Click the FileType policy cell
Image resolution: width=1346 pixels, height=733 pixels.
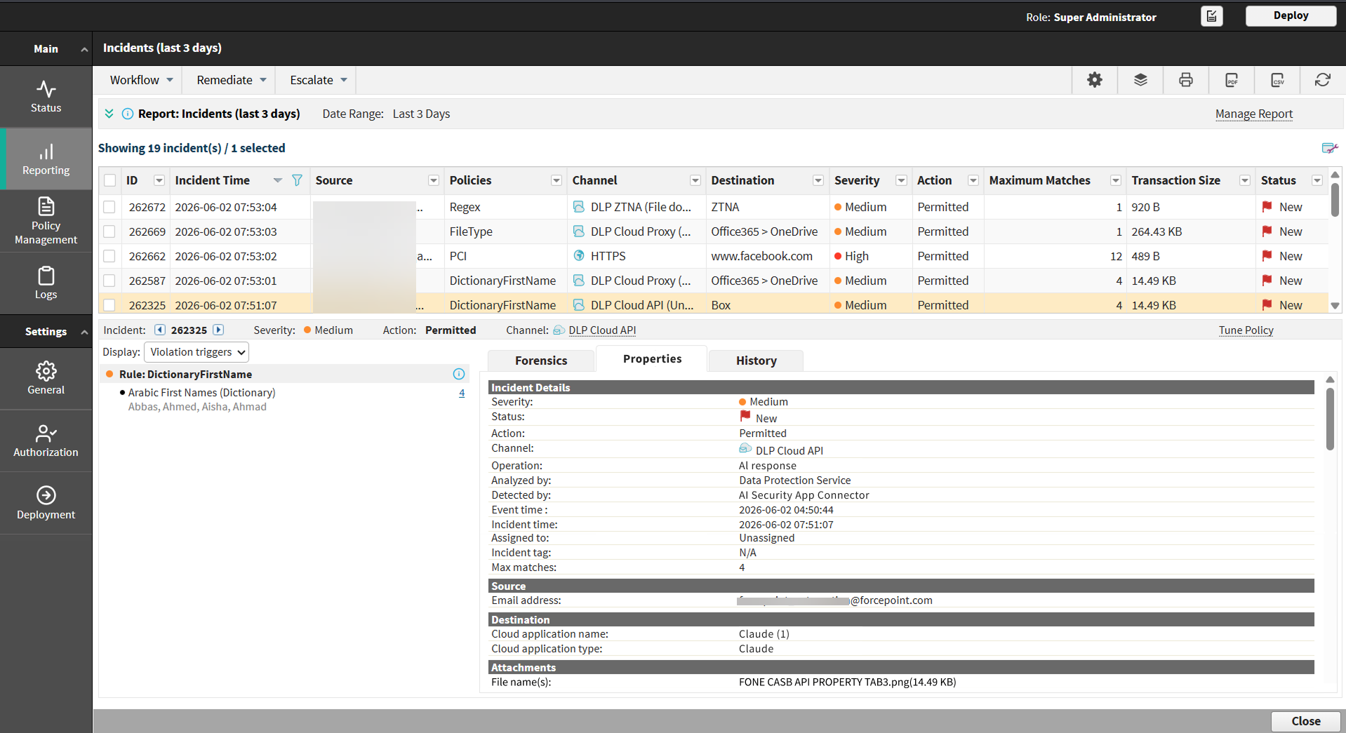[471, 231]
